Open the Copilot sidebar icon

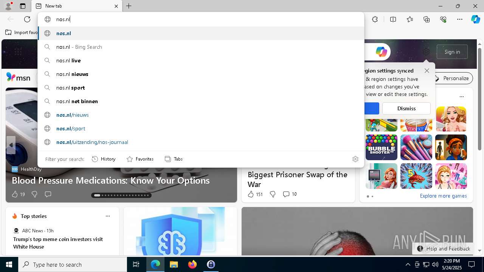pyautogui.click(x=475, y=19)
